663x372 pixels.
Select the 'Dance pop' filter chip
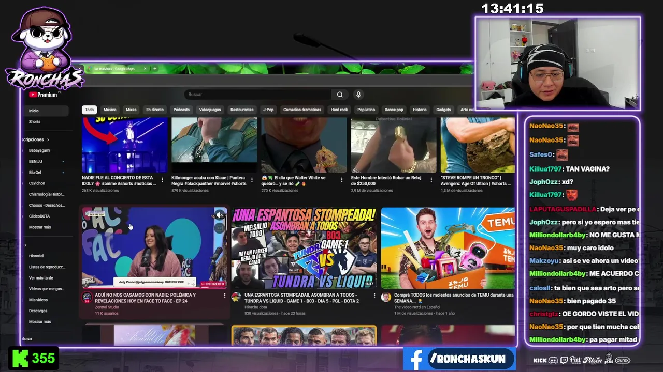tap(394, 110)
